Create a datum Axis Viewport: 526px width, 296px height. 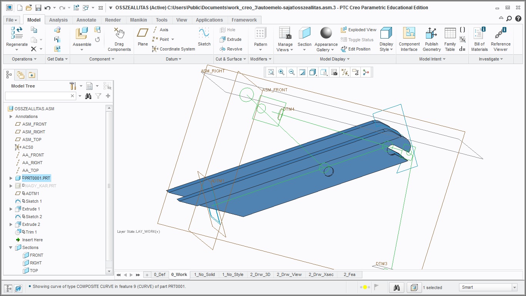tap(160, 30)
